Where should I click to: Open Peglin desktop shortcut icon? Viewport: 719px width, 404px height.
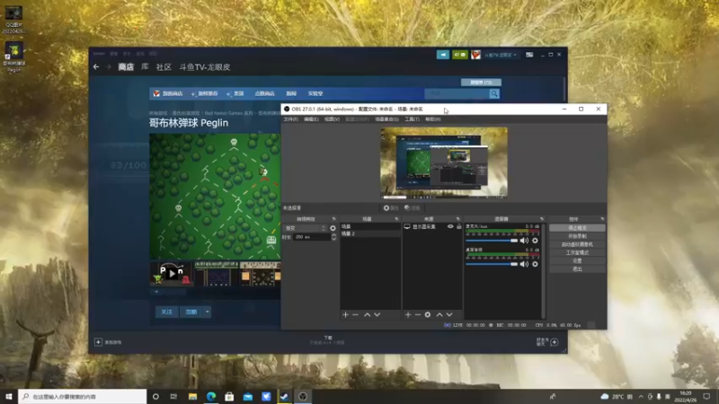point(13,57)
